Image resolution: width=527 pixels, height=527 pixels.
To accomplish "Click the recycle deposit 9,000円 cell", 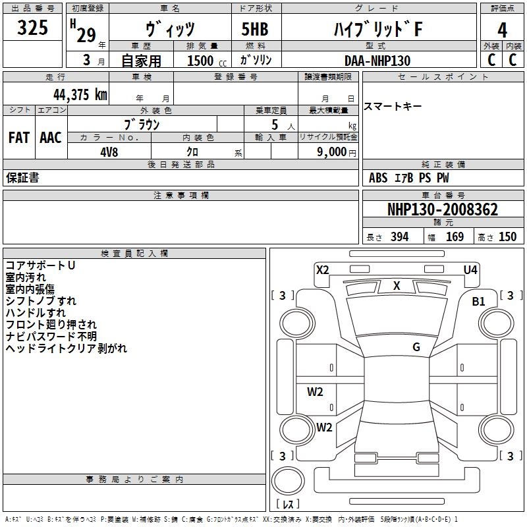I will pyautogui.click(x=328, y=151).
